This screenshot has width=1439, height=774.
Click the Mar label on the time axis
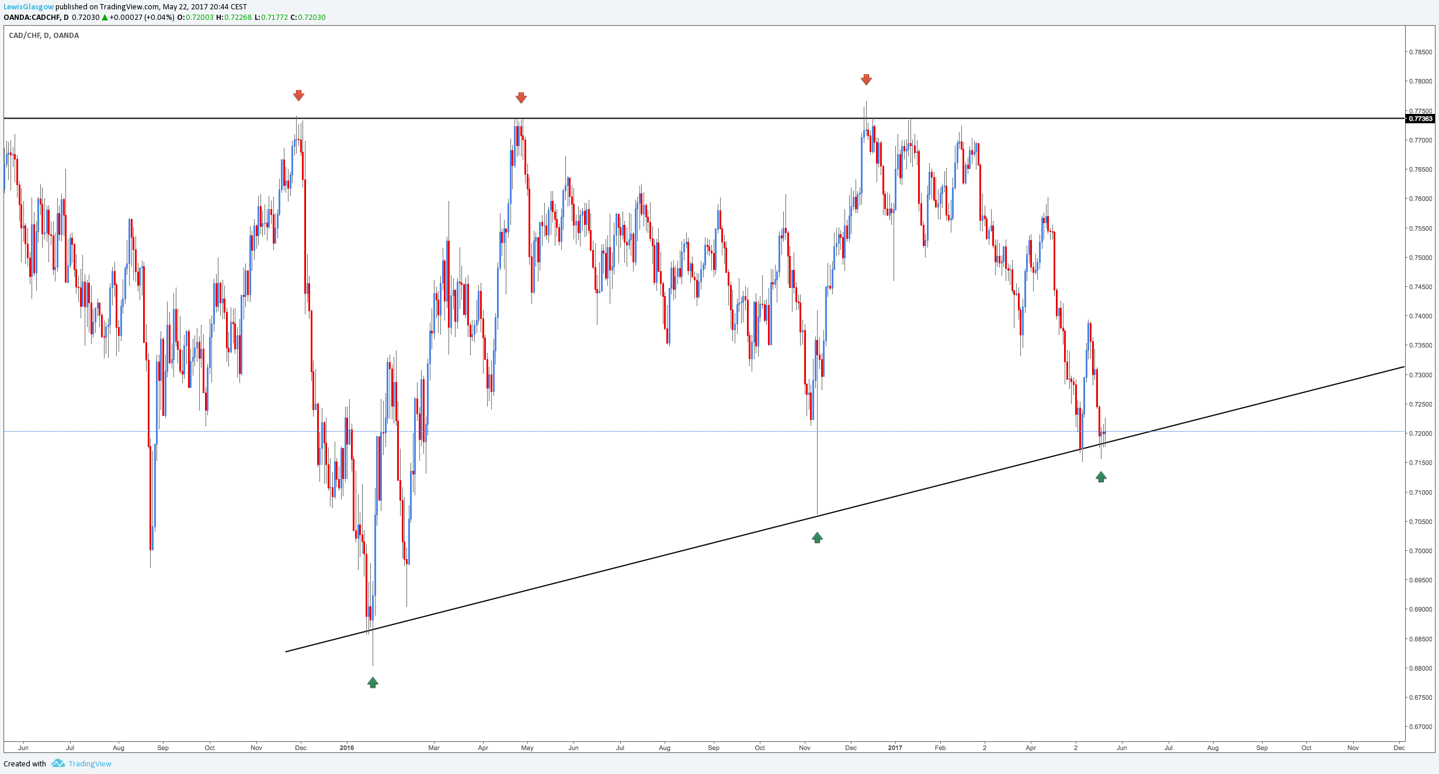434,748
